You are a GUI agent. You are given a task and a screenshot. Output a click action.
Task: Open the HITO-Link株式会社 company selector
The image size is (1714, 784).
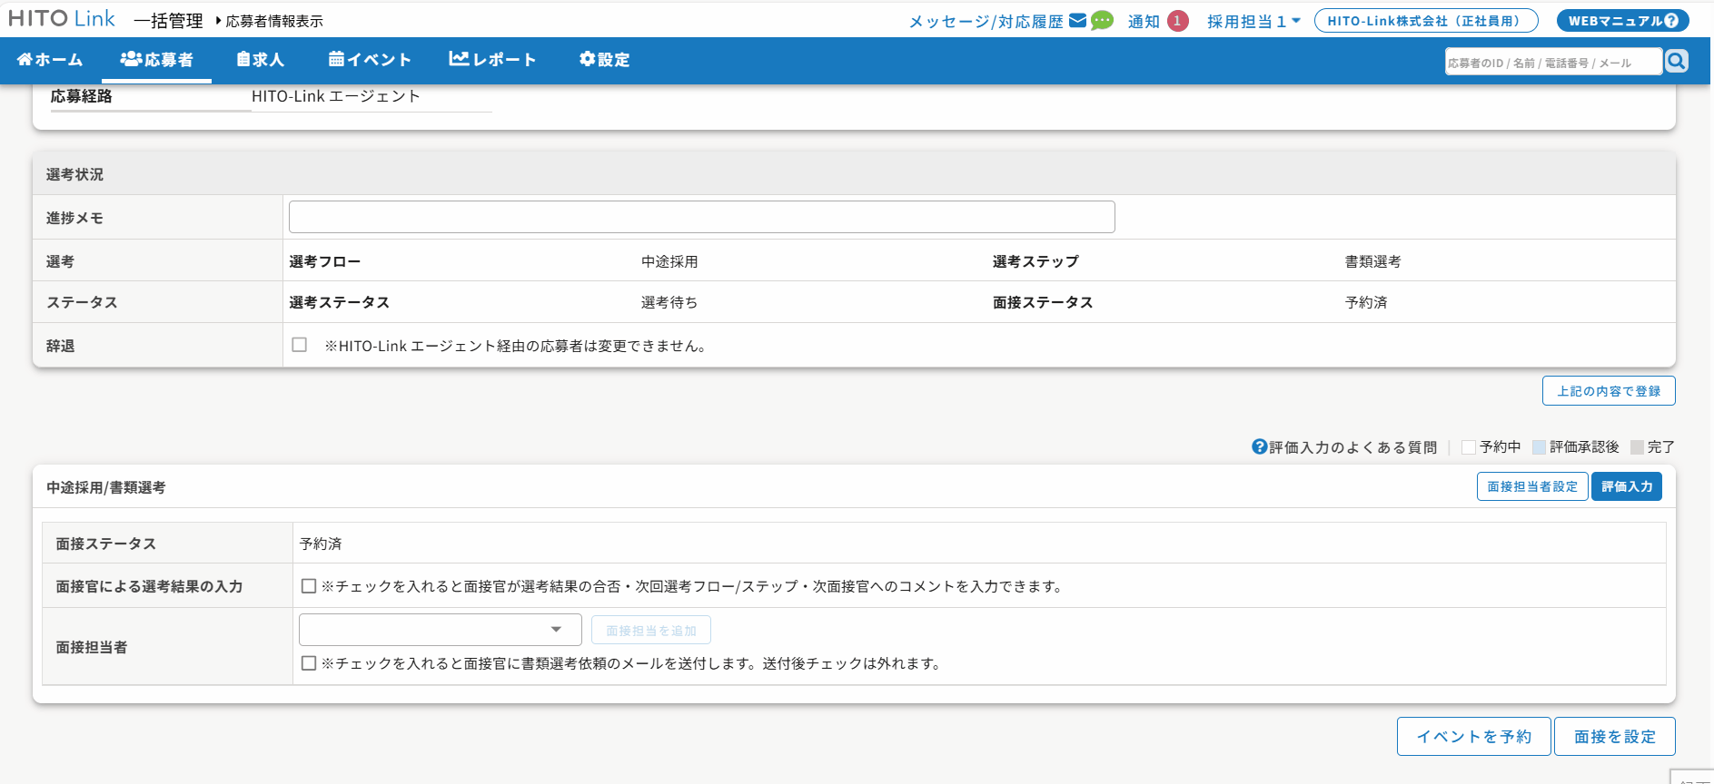[x=1425, y=21]
